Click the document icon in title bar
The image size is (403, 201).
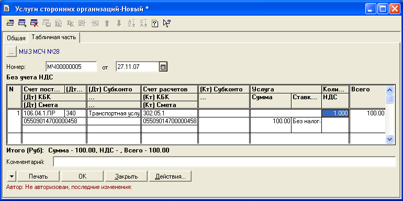(7, 9)
